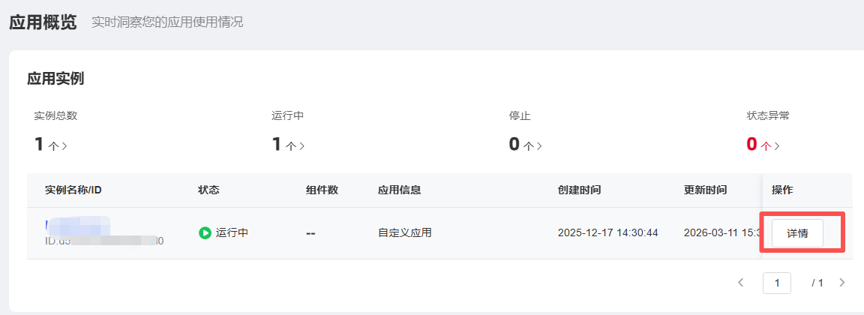
Task: Select the page number 1 box
Action: tap(777, 283)
